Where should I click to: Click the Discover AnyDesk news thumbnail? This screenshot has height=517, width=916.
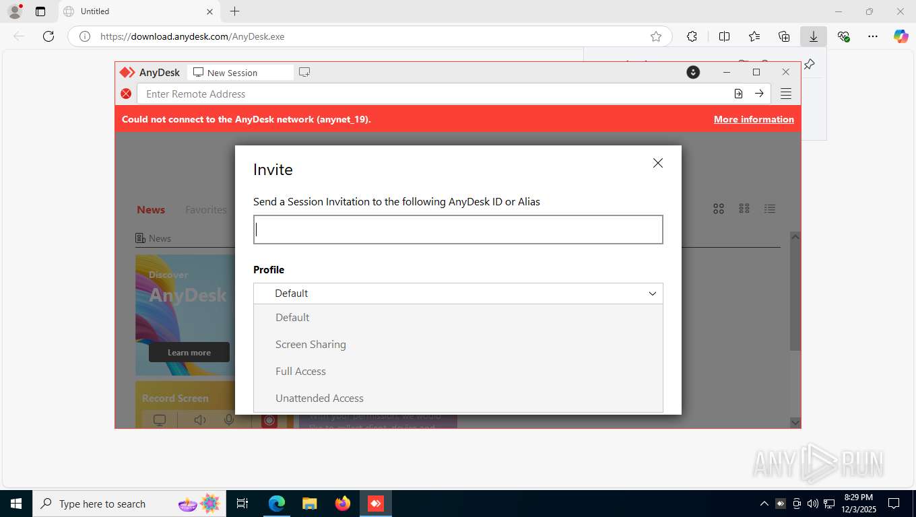click(185, 315)
